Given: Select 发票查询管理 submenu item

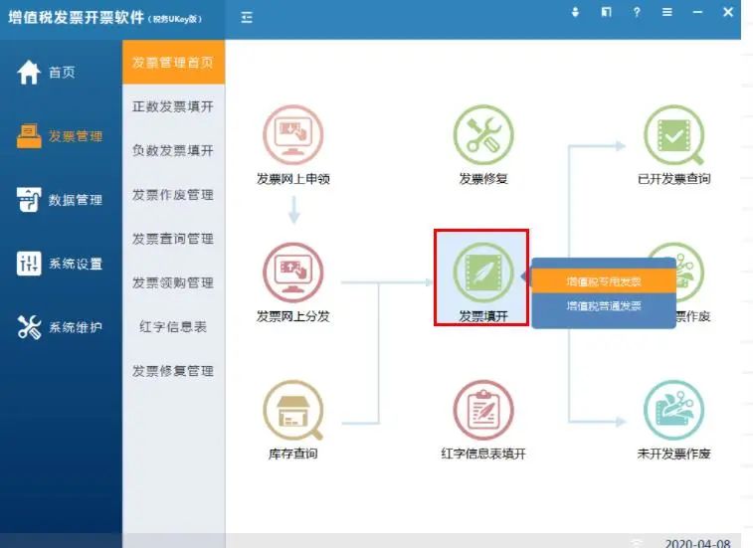Looking at the screenshot, I should (x=173, y=239).
